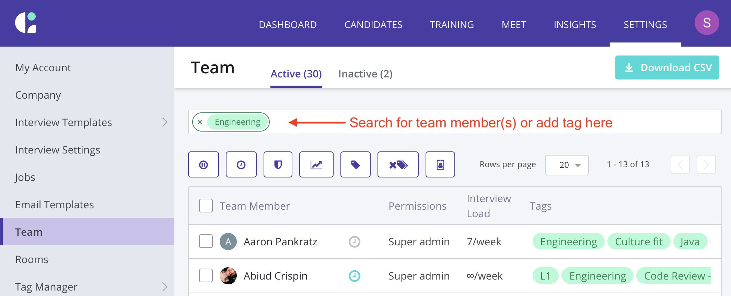Open the Rows per page dropdown
This screenshot has width=731, height=296.
click(x=567, y=165)
